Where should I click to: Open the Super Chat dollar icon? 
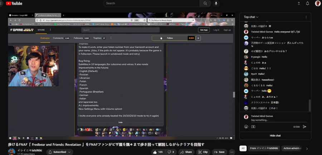coord(253,127)
